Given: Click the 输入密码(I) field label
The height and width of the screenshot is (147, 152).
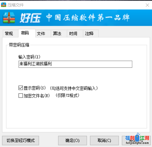Looking at the screenshot, I should pos(29,57).
